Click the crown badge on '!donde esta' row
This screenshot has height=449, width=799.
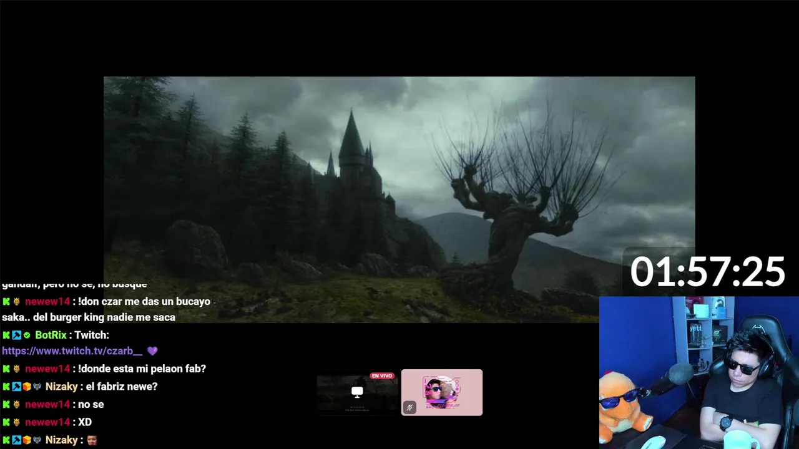[x=17, y=369]
